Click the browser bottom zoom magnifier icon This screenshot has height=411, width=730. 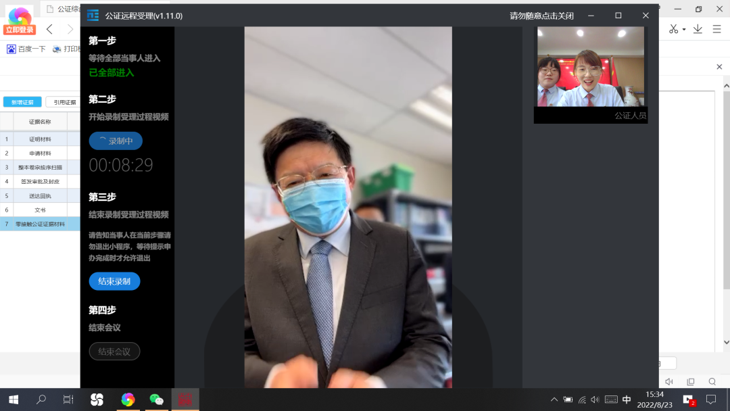pyautogui.click(x=712, y=382)
